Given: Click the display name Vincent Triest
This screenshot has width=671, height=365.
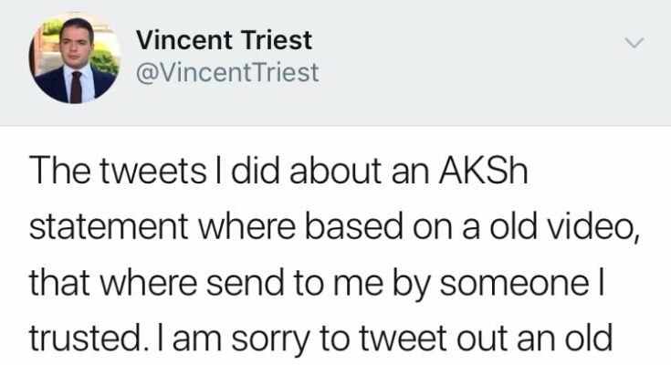Looking at the screenshot, I should coord(224,40).
